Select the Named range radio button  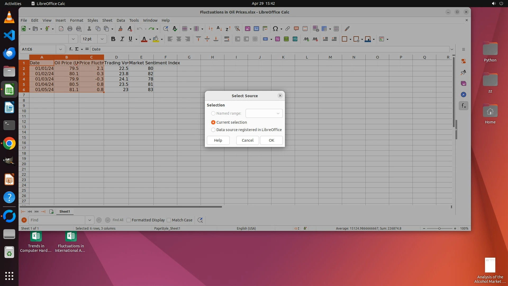click(213, 113)
